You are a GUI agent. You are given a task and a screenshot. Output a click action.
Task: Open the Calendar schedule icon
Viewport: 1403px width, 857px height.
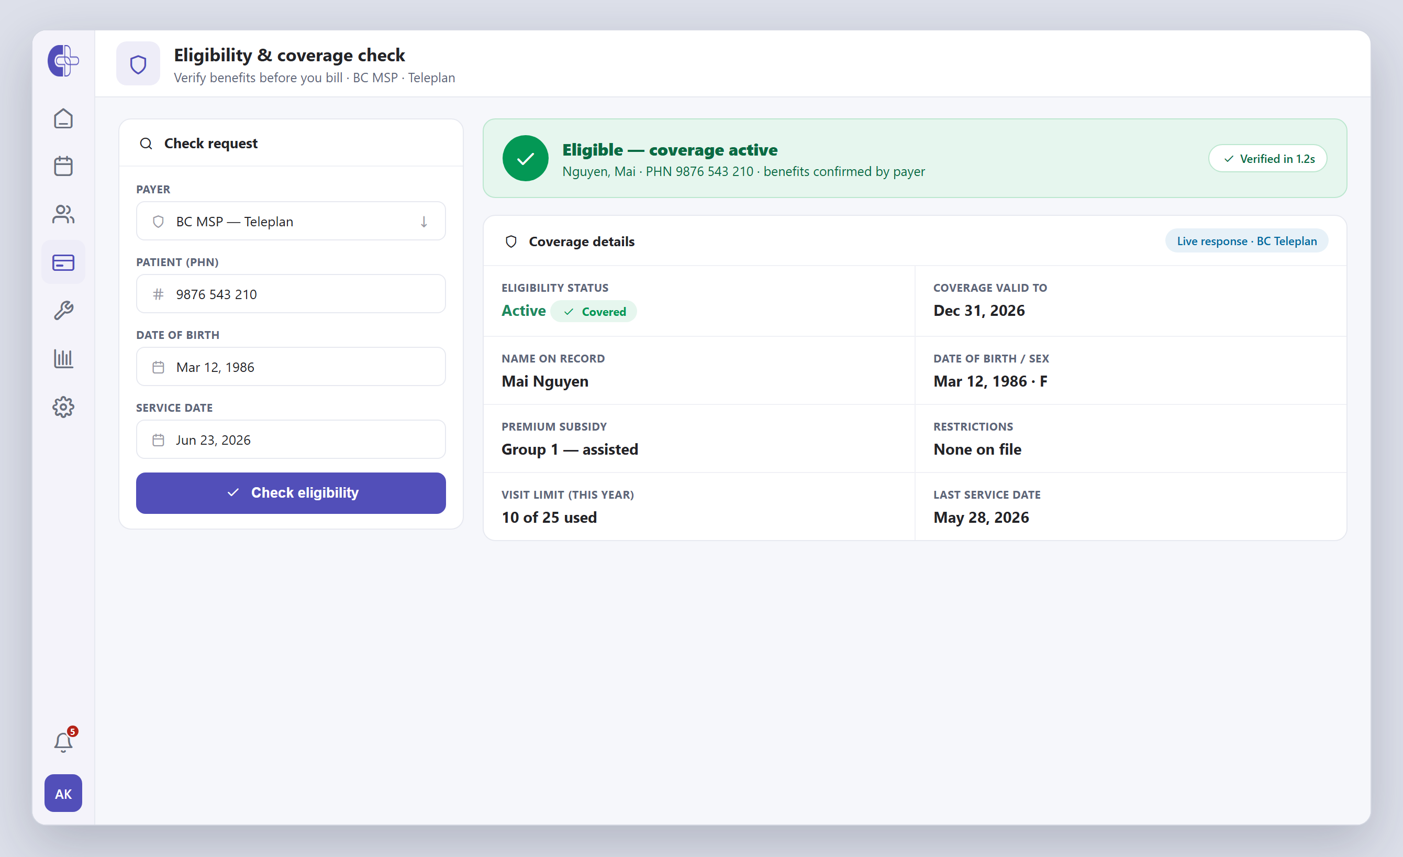click(x=63, y=167)
